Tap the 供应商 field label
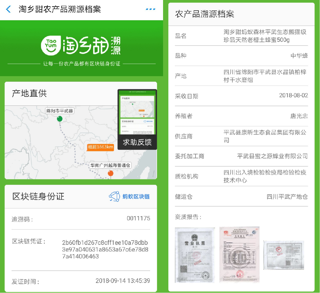This screenshot has height=293, width=320. point(184,136)
